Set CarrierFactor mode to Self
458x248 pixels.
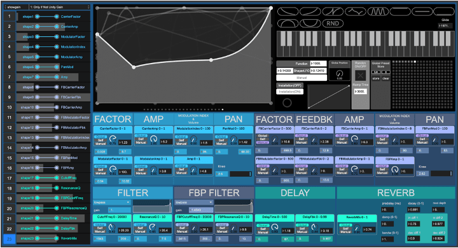(101, 140)
